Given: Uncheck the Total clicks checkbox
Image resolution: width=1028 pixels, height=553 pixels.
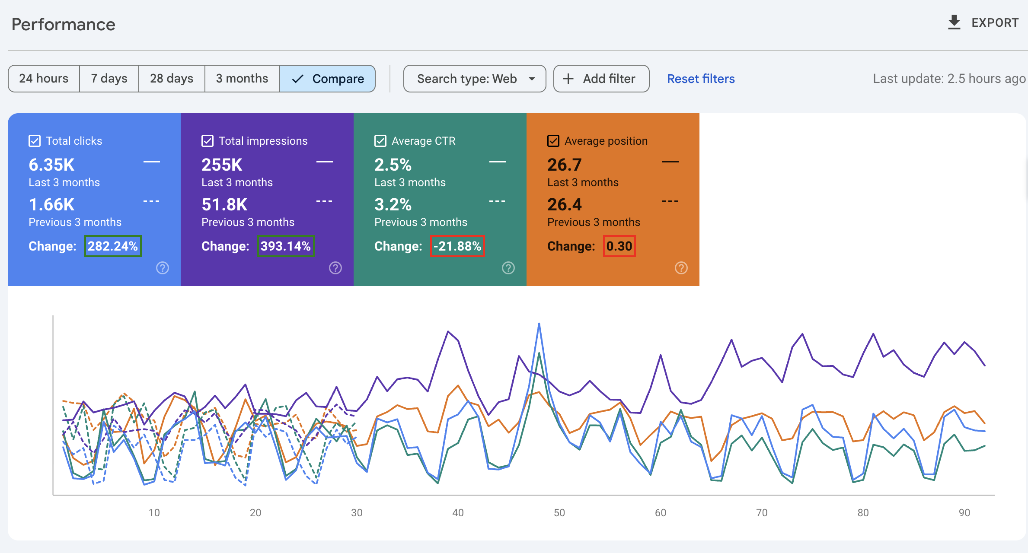Looking at the screenshot, I should coord(35,141).
